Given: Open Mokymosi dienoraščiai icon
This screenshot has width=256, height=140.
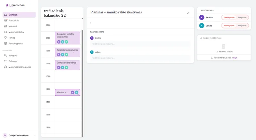Looking at the screenshot, I should click(5, 67).
